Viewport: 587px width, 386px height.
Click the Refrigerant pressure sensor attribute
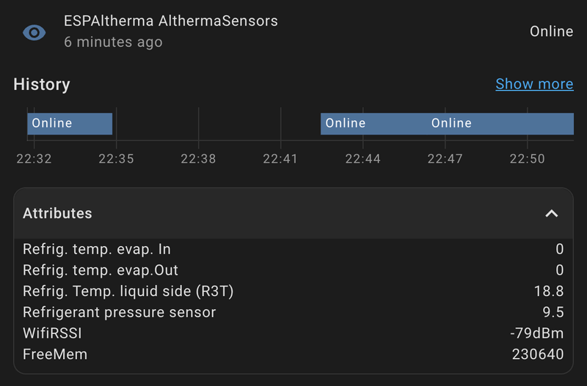click(x=120, y=313)
